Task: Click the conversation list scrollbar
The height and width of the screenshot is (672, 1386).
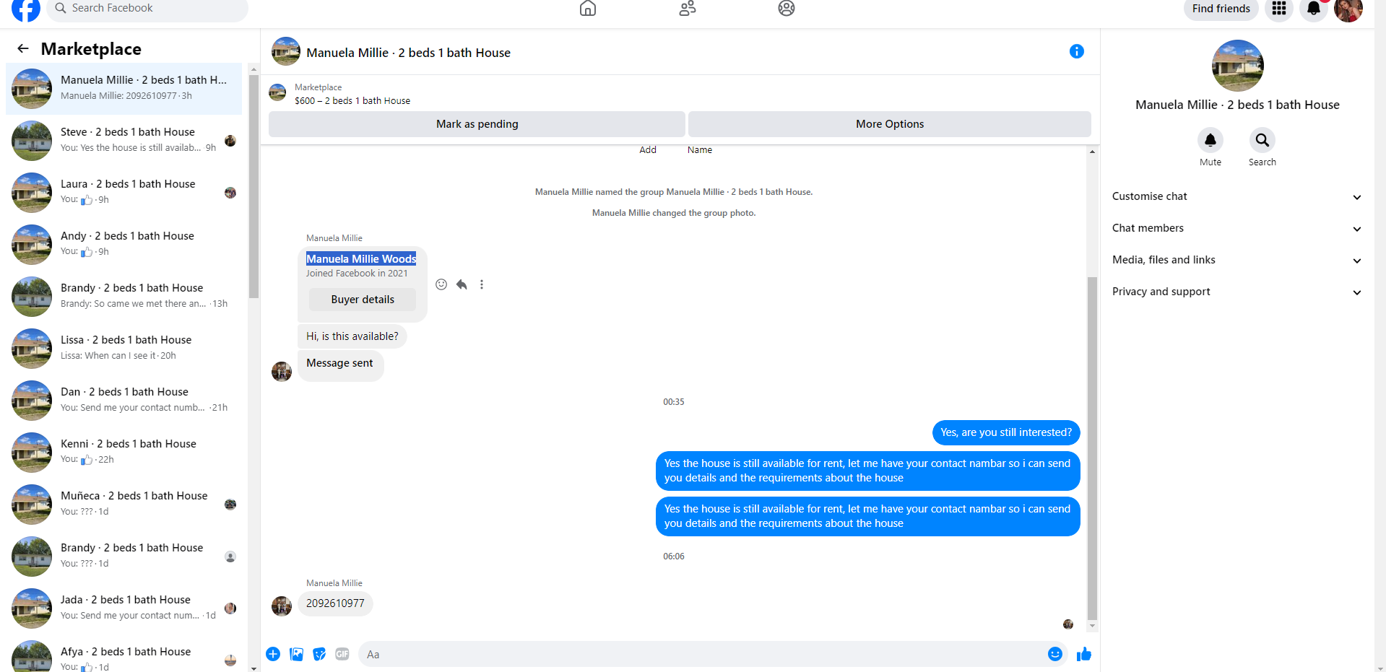Action: [x=254, y=186]
